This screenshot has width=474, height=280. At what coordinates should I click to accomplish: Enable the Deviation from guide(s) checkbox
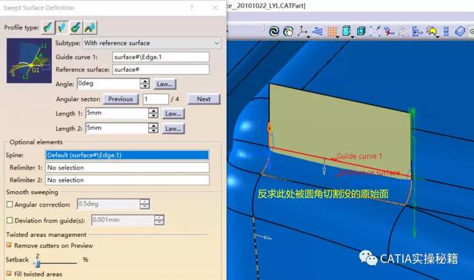10,221
